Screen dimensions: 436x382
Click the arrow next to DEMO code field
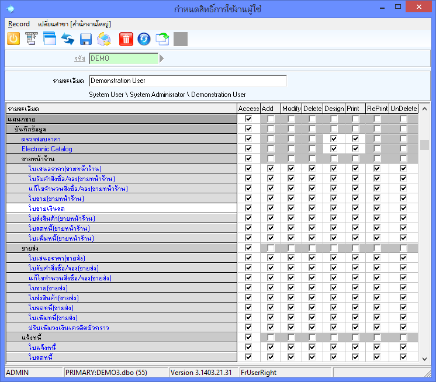pyautogui.click(x=162, y=58)
